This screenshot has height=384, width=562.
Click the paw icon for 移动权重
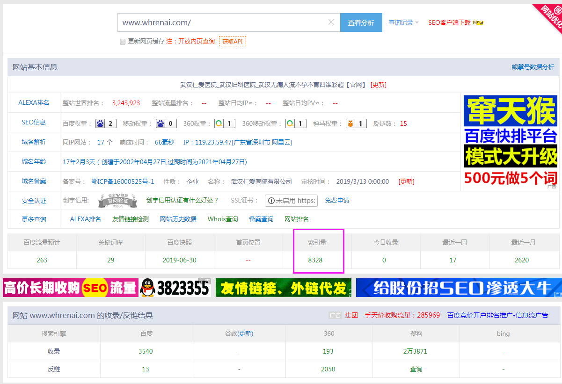161,123
